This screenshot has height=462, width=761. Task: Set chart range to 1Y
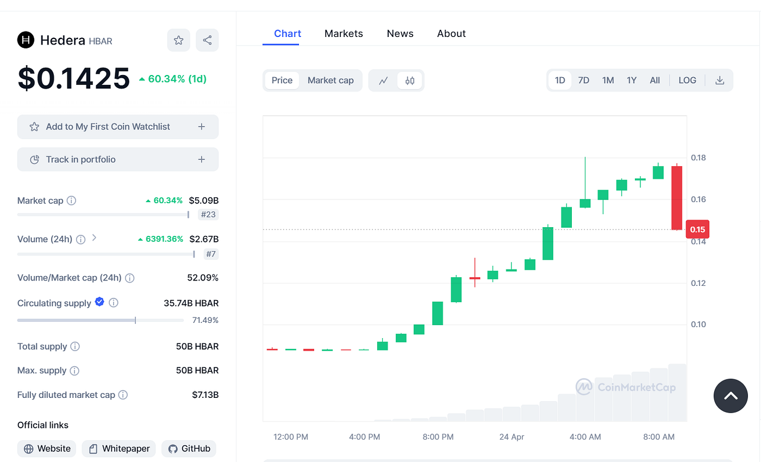(632, 80)
